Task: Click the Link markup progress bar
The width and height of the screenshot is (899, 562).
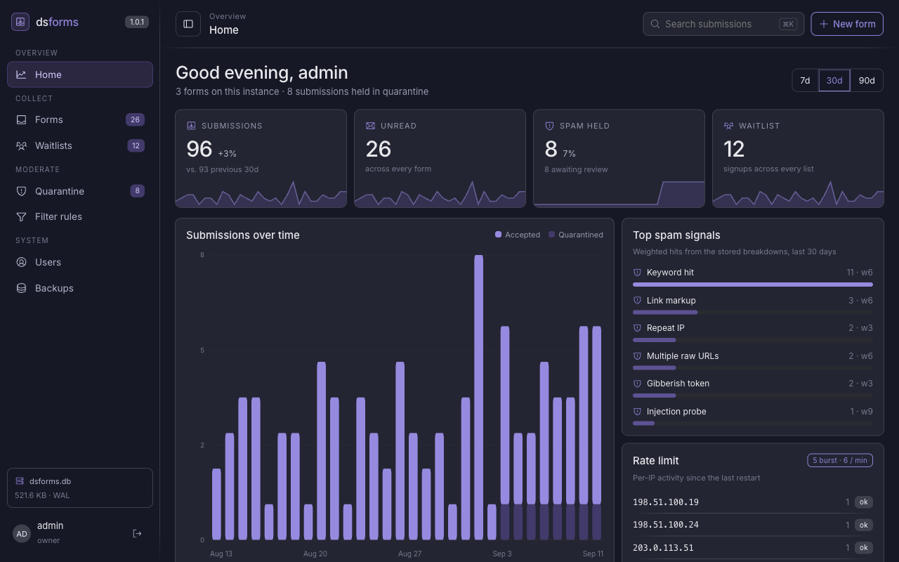Action: click(753, 312)
